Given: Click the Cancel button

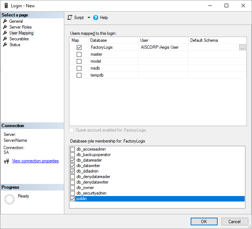Looking at the screenshot, I should pos(234,221).
